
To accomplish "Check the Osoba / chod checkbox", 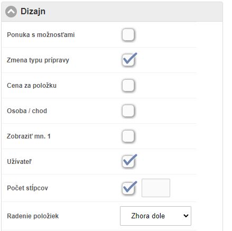I will tap(128, 111).
